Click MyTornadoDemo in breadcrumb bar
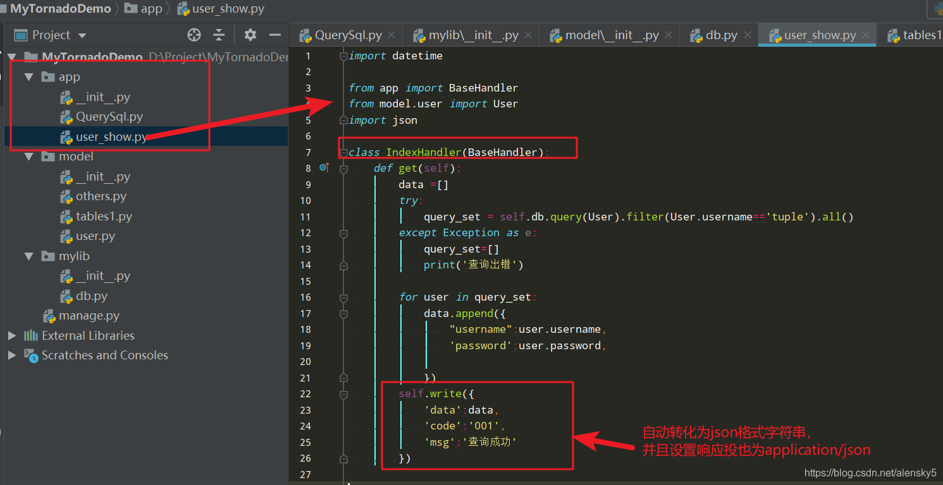Image resolution: width=943 pixels, height=485 pixels. [x=60, y=9]
